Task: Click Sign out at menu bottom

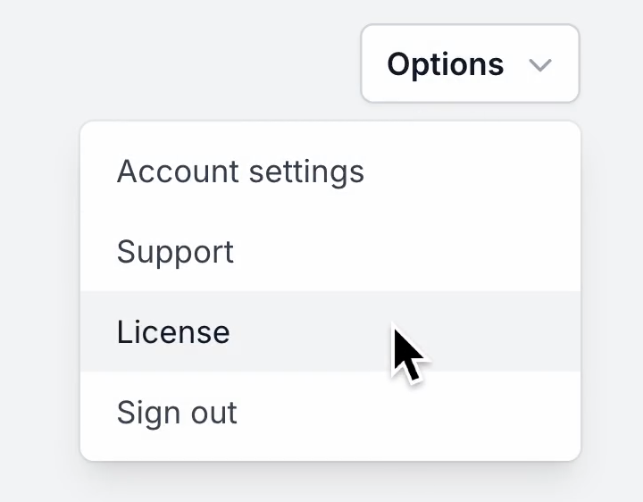Action: pyautogui.click(x=330, y=412)
